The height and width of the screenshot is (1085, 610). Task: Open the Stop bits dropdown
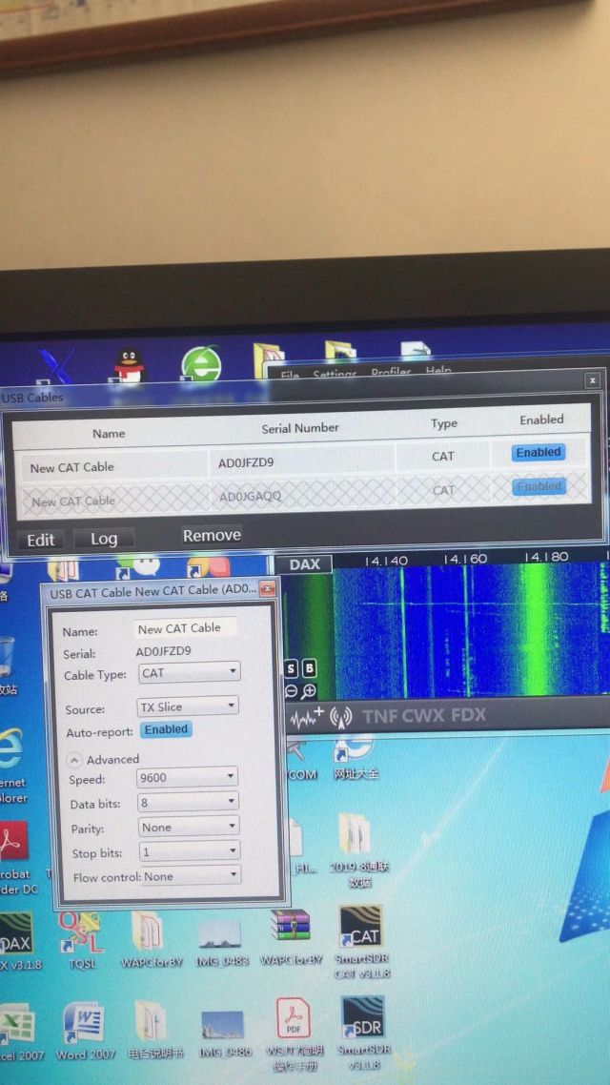(x=190, y=851)
